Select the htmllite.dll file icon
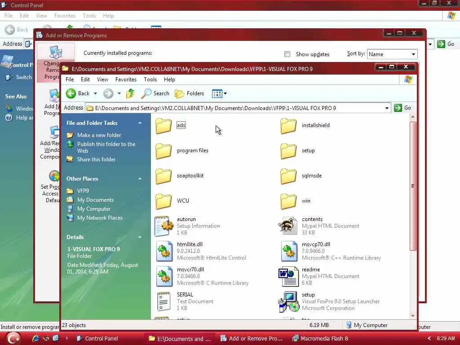This screenshot has height=345, width=460. coord(164,251)
